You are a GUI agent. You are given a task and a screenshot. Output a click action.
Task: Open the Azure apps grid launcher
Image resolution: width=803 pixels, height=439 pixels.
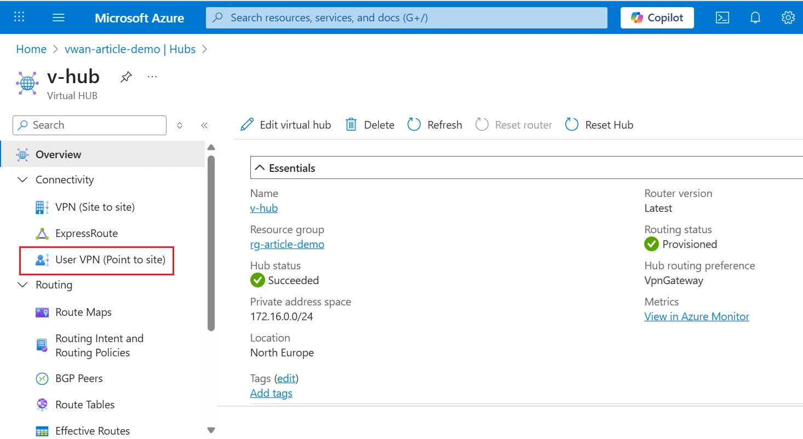(19, 17)
